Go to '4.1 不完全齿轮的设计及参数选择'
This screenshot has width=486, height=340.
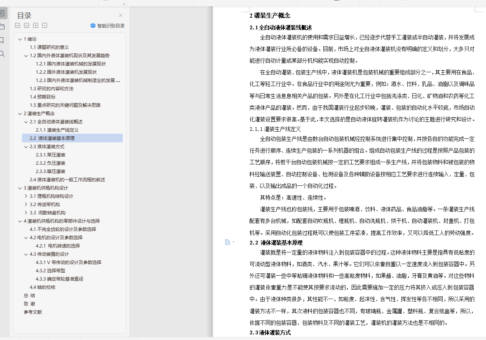[x=63, y=229]
